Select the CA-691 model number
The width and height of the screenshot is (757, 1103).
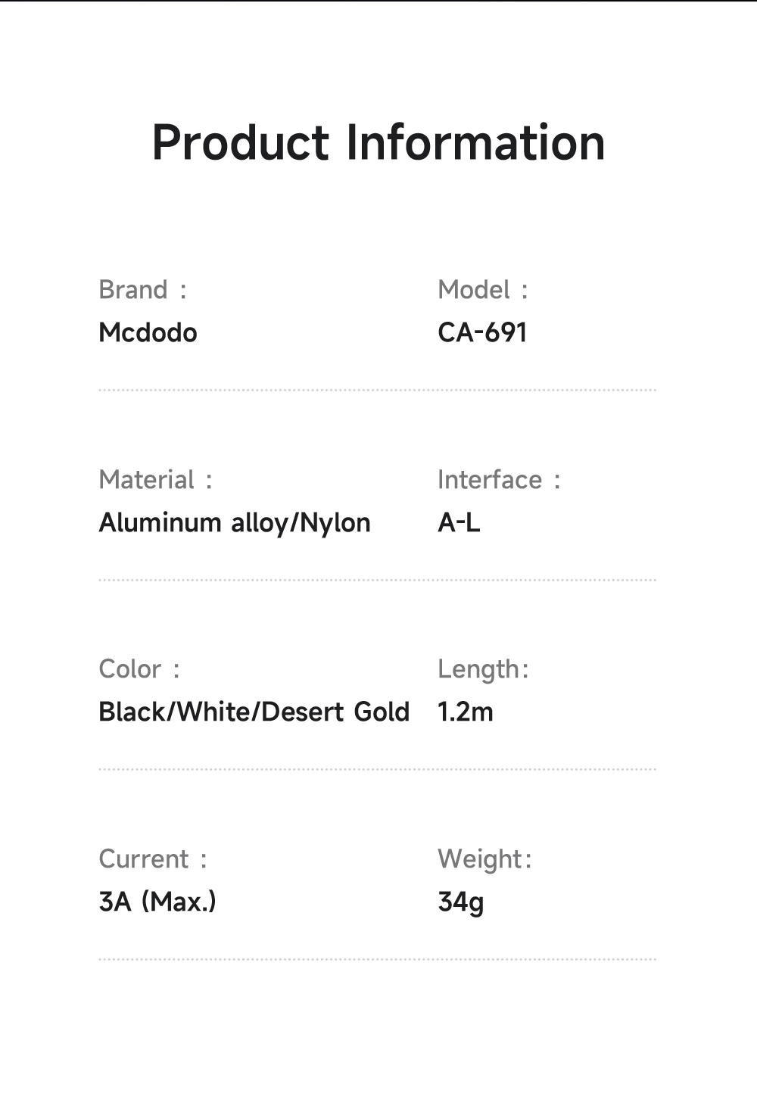point(482,333)
